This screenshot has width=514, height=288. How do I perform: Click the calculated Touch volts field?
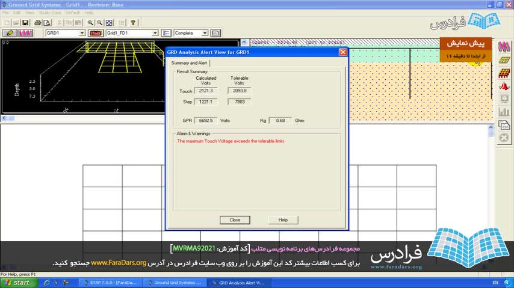point(206,91)
